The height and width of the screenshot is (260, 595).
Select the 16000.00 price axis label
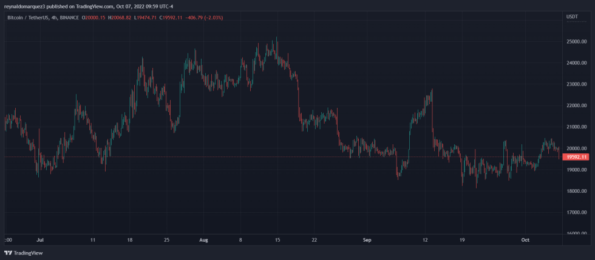pos(575,234)
